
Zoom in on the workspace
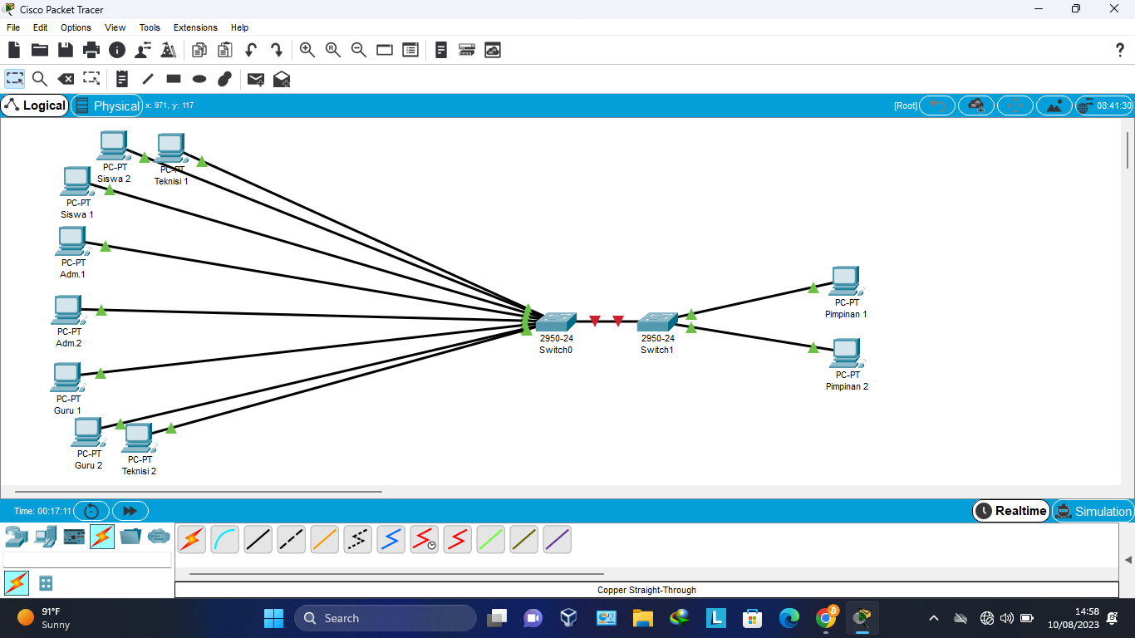point(307,50)
